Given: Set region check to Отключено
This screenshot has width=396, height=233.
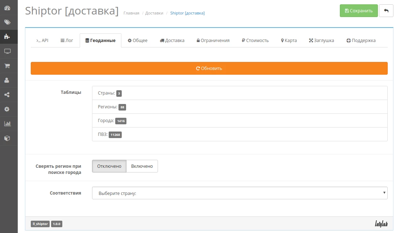Looking at the screenshot, I should (109, 166).
